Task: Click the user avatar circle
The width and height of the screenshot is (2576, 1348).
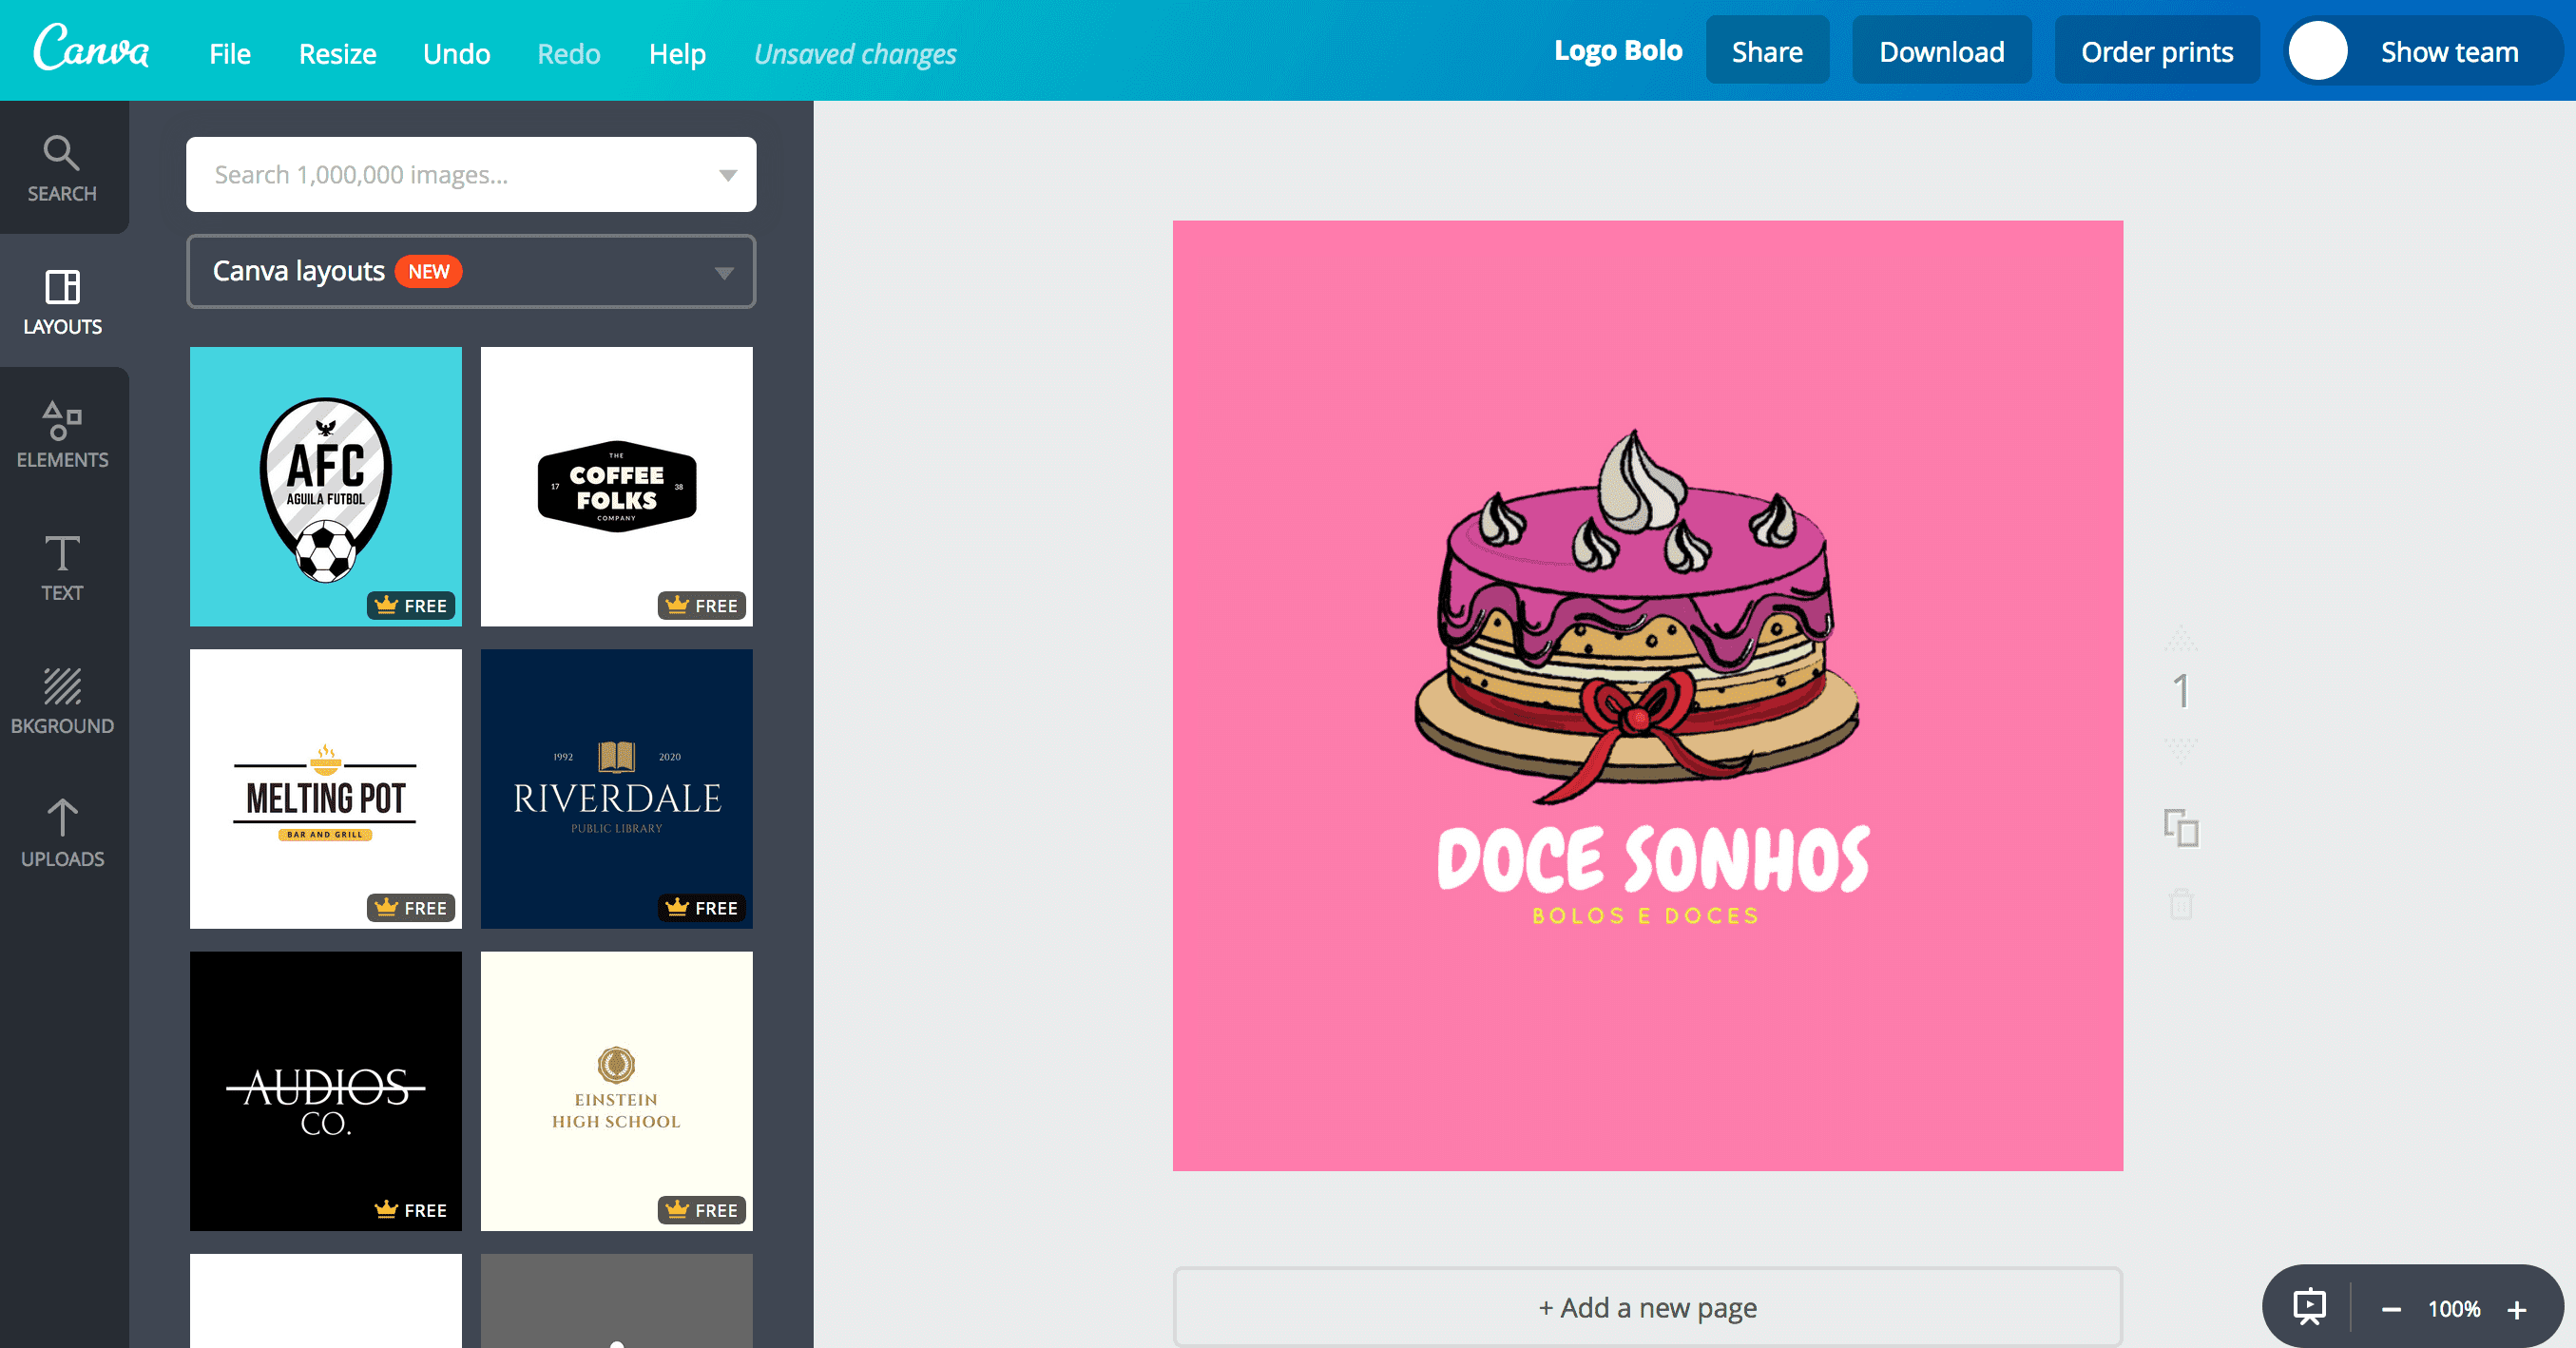Action: 2317,51
